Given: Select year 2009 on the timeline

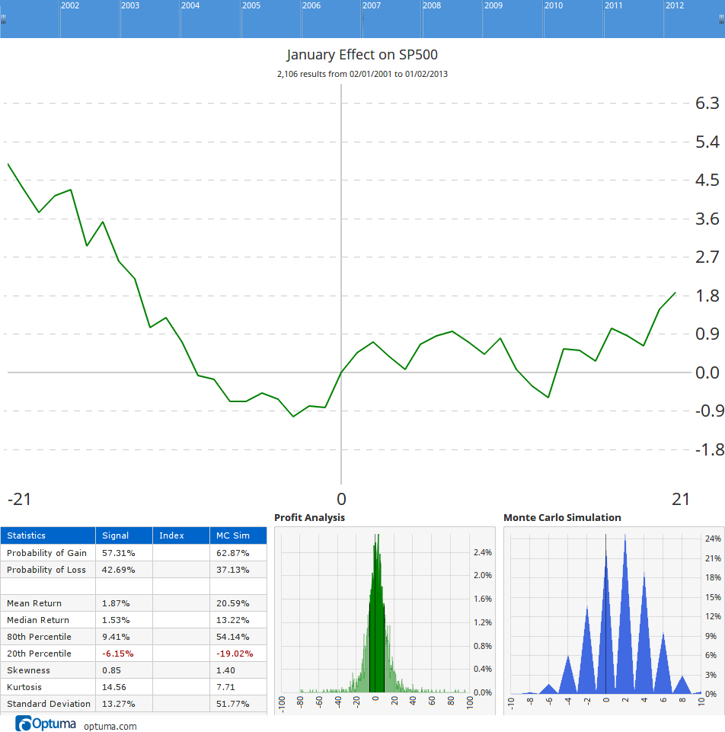Looking at the screenshot, I should [493, 5].
